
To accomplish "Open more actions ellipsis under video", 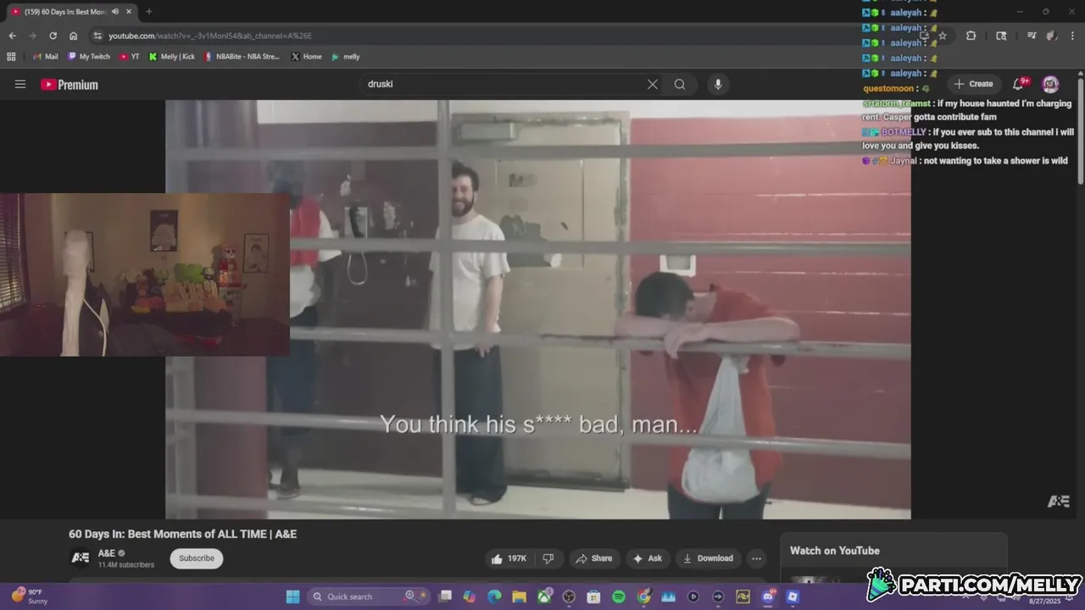I will click(756, 558).
